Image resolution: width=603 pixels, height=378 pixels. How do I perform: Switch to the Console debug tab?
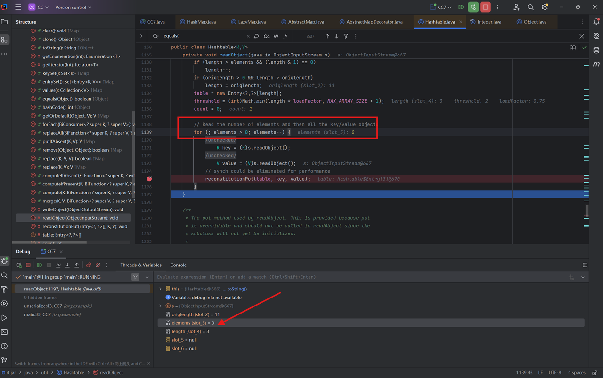coord(178,265)
